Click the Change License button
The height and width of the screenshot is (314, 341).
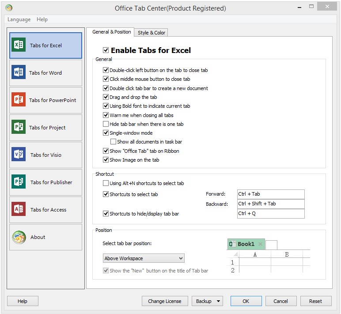pos(165,301)
